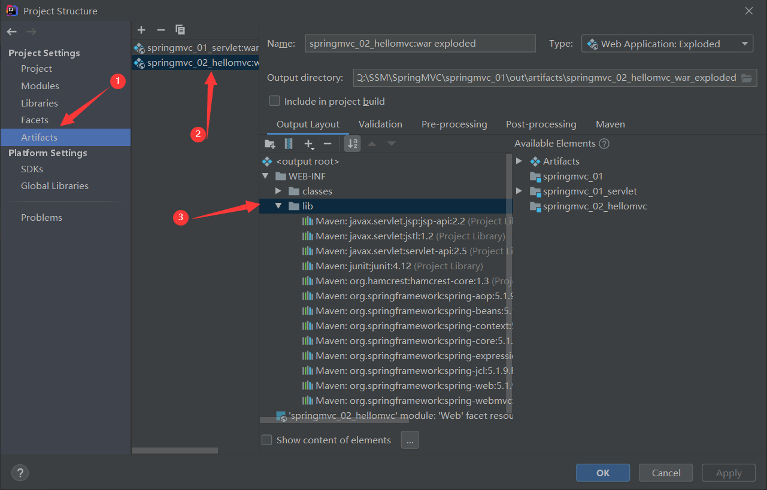Image resolution: width=767 pixels, height=490 pixels.
Task: Click the springmvc_02_hellomvc module icon in Available Elements
Action: pos(535,206)
